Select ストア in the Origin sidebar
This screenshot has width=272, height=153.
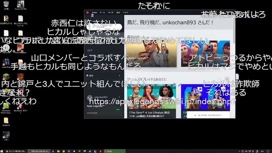(x=90, y=50)
